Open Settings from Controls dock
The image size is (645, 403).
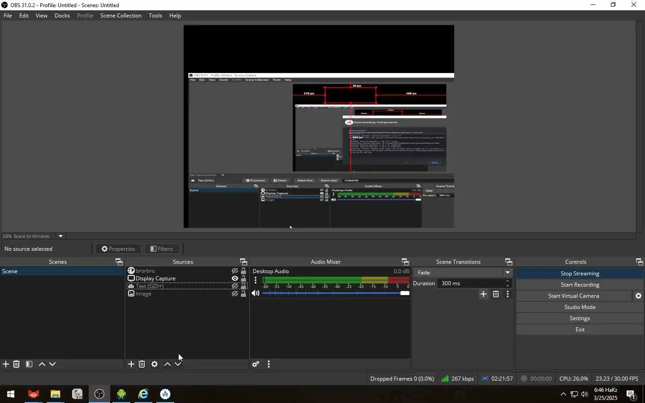pyautogui.click(x=580, y=318)
